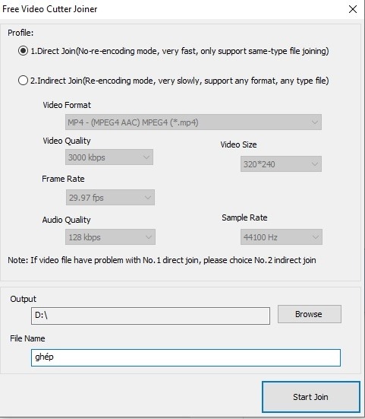Image resolution: width=365 pixels, height=419 pixels.
Task: Click the Video Size dropdown chevron
Action: coord(315,163)
